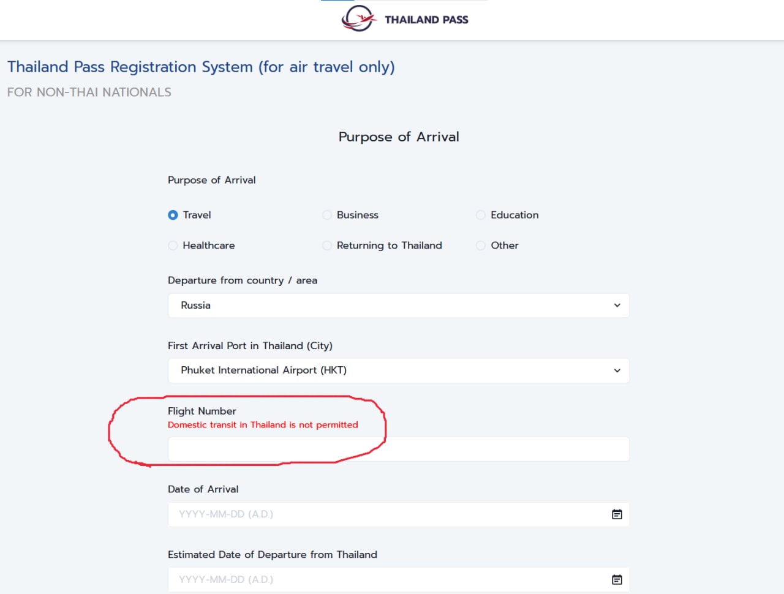Select the Healthcare radio button
Image resolution: width=784 pixels, height=594 pixels.
point(173,246)
